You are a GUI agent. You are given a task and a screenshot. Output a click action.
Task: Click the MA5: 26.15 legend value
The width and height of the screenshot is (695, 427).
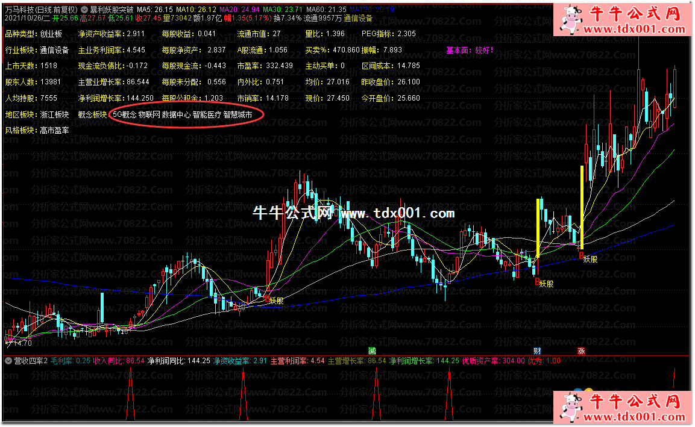pos(155,10)
